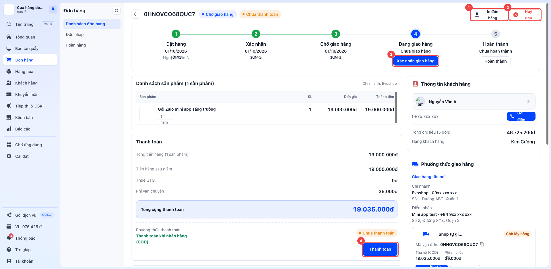Screen dimensions: 551x269
Task: Click product thumbnail of Gói Zalo mini app
Action: point(147,114)
